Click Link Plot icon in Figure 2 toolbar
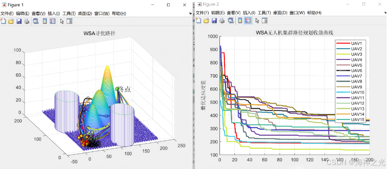 pos(231,21)
